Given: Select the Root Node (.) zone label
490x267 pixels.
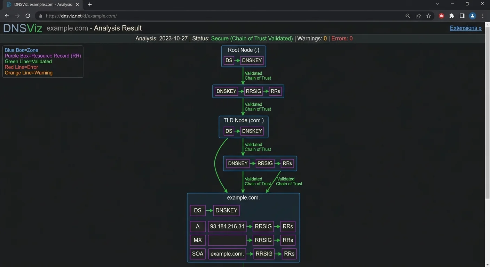Looking at the screenshot, I should click(244, 50).
